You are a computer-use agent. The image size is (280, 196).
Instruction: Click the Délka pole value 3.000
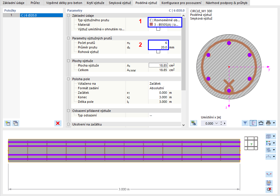coord(158,102)
